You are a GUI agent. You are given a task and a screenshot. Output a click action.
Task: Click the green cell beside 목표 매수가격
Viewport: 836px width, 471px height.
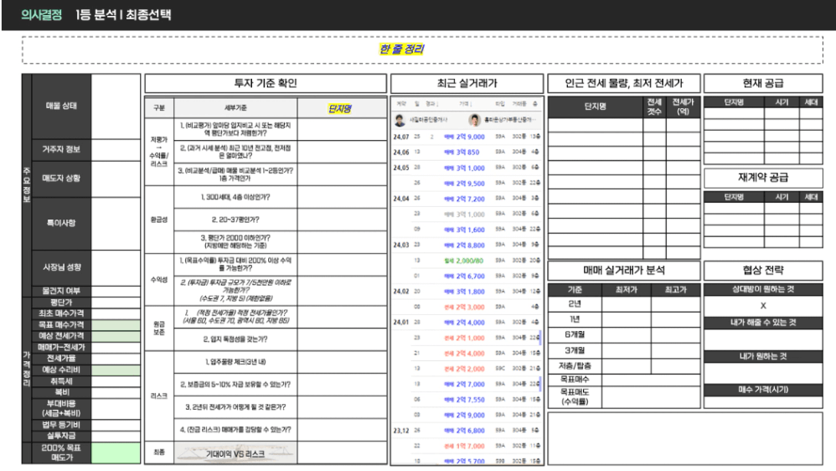pyautogui.click(x=116, y=325)
